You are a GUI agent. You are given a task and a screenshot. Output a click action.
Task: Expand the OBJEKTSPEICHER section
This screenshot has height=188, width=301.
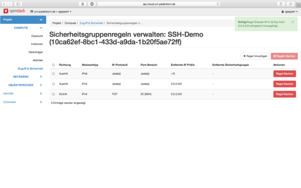26,85
